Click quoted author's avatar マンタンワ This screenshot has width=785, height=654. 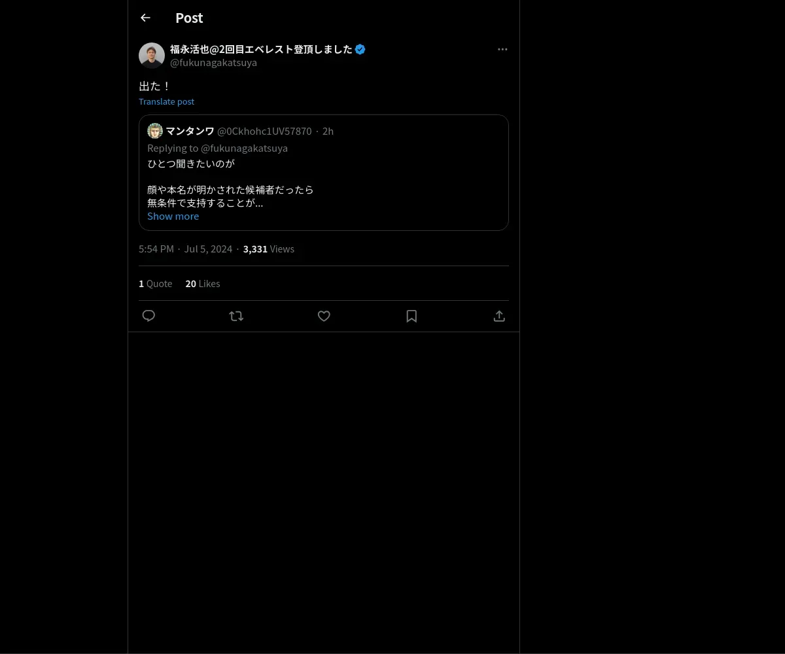tap(155, 131)
